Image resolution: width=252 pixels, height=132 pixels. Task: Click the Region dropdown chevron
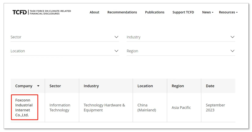coord(232,51)
